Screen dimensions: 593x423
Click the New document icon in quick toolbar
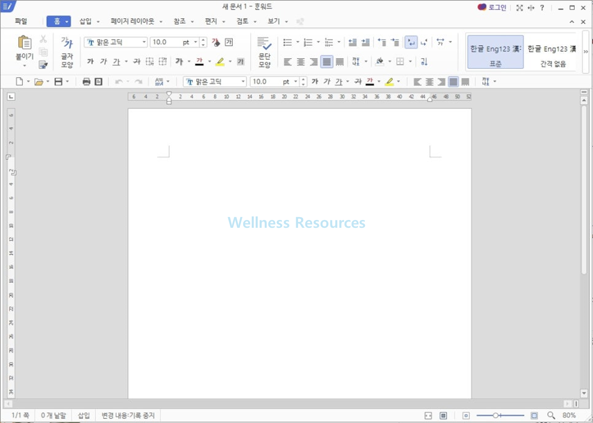[x=19, y=81]
